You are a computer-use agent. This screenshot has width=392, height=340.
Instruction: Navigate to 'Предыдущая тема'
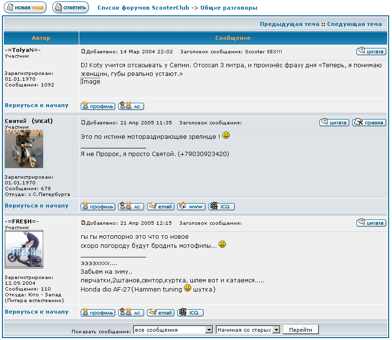[x=289, y=24]
